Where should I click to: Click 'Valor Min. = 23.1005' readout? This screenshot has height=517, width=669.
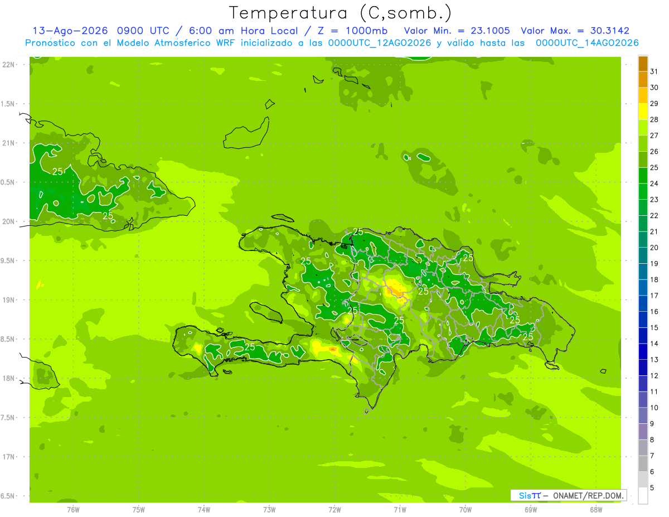(457, 31)
